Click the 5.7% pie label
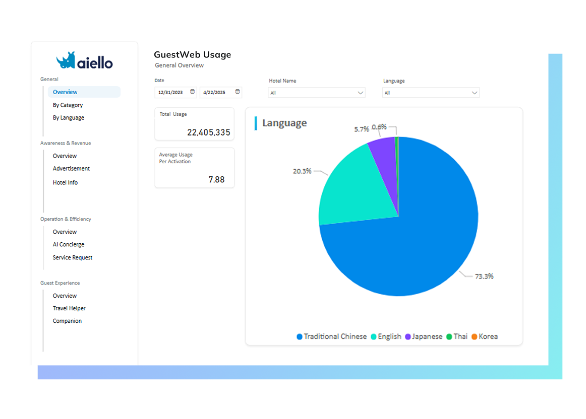Image resolution: width=586 pixels, height=419 pixels. click(x=362, y=129)
